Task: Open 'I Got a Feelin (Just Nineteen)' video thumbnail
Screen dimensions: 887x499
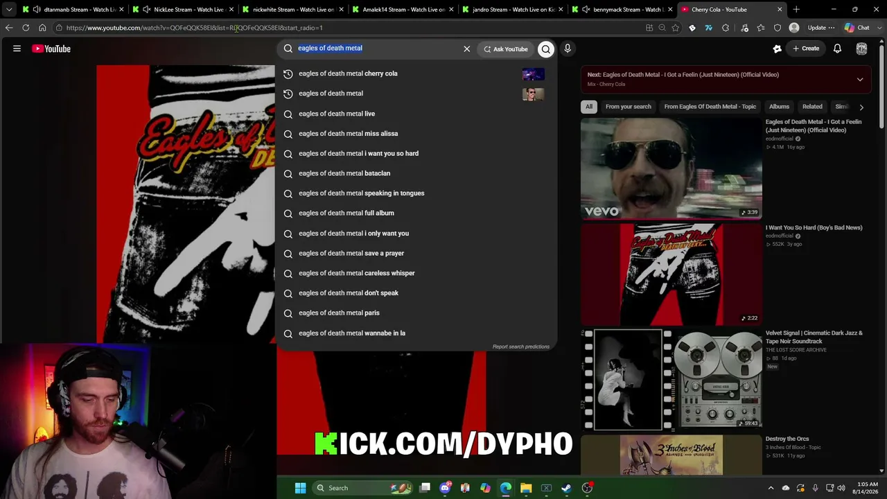Action: pyautogui.click(x=671, y=168)
